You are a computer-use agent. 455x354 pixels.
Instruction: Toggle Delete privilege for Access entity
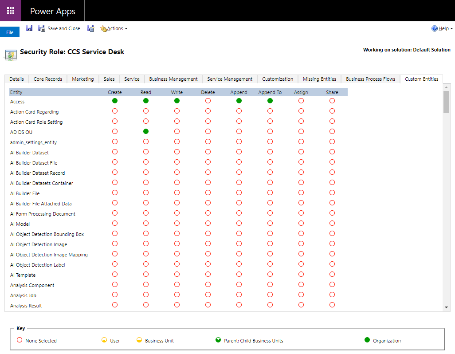(208, 101)
